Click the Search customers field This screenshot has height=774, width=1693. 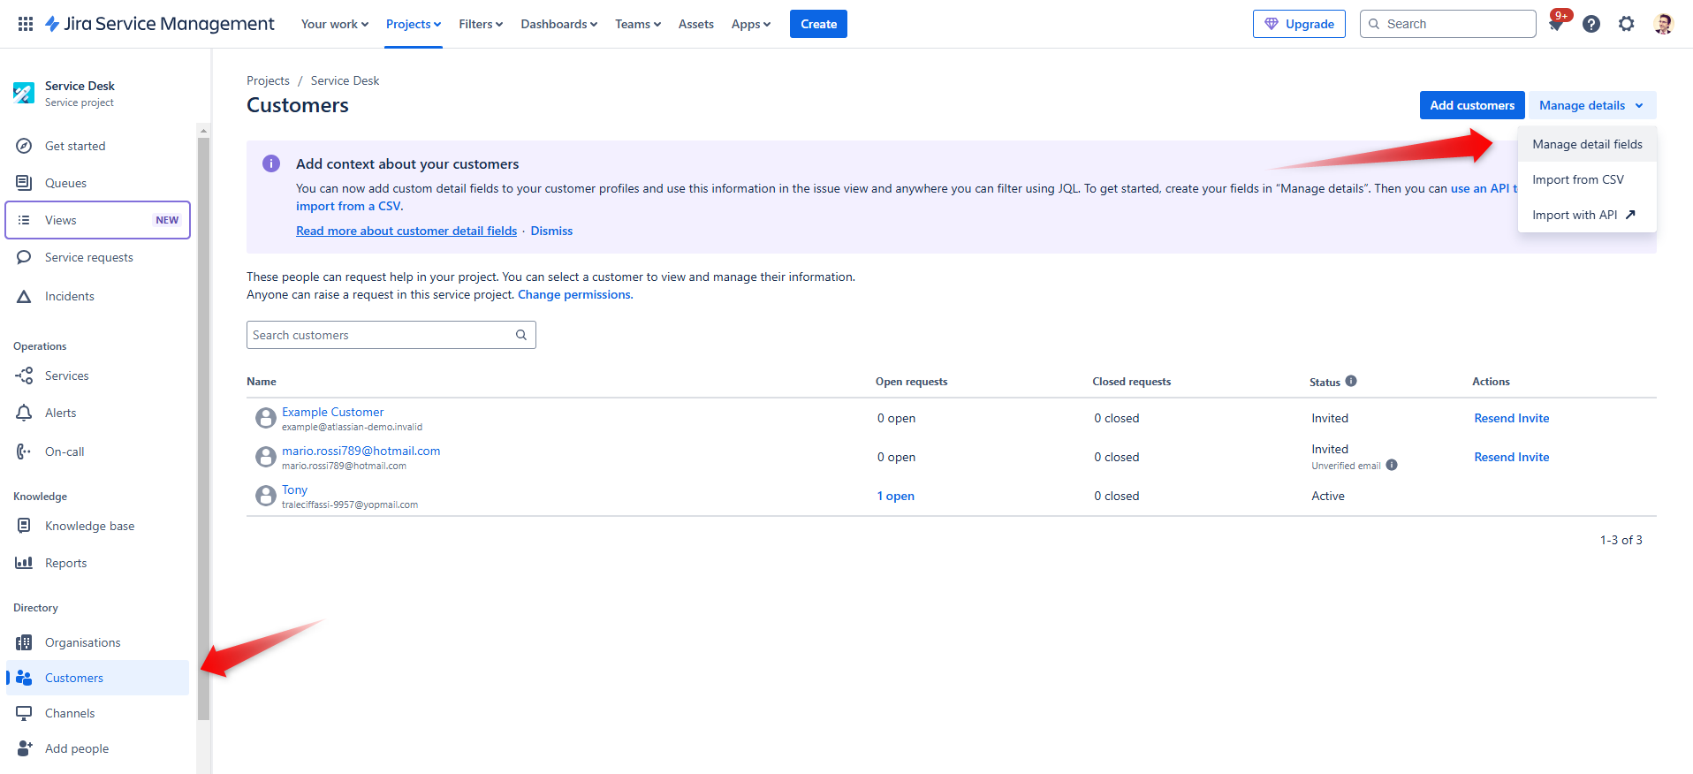pos(391,335)
